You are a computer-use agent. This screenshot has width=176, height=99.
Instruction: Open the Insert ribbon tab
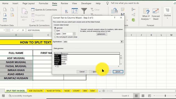(15, 3)
